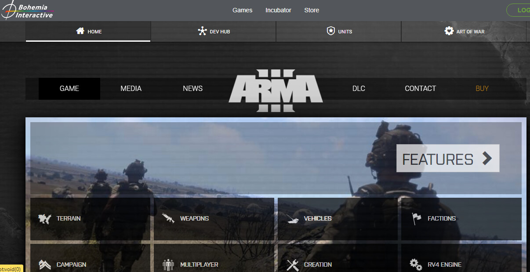Click the Home house icon
This screenshot has height=272, width=530.
click(x=80, y=31)
